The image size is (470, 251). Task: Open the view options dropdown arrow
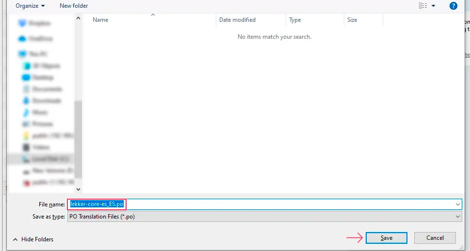pyautogui.click(x=433, y=6)
